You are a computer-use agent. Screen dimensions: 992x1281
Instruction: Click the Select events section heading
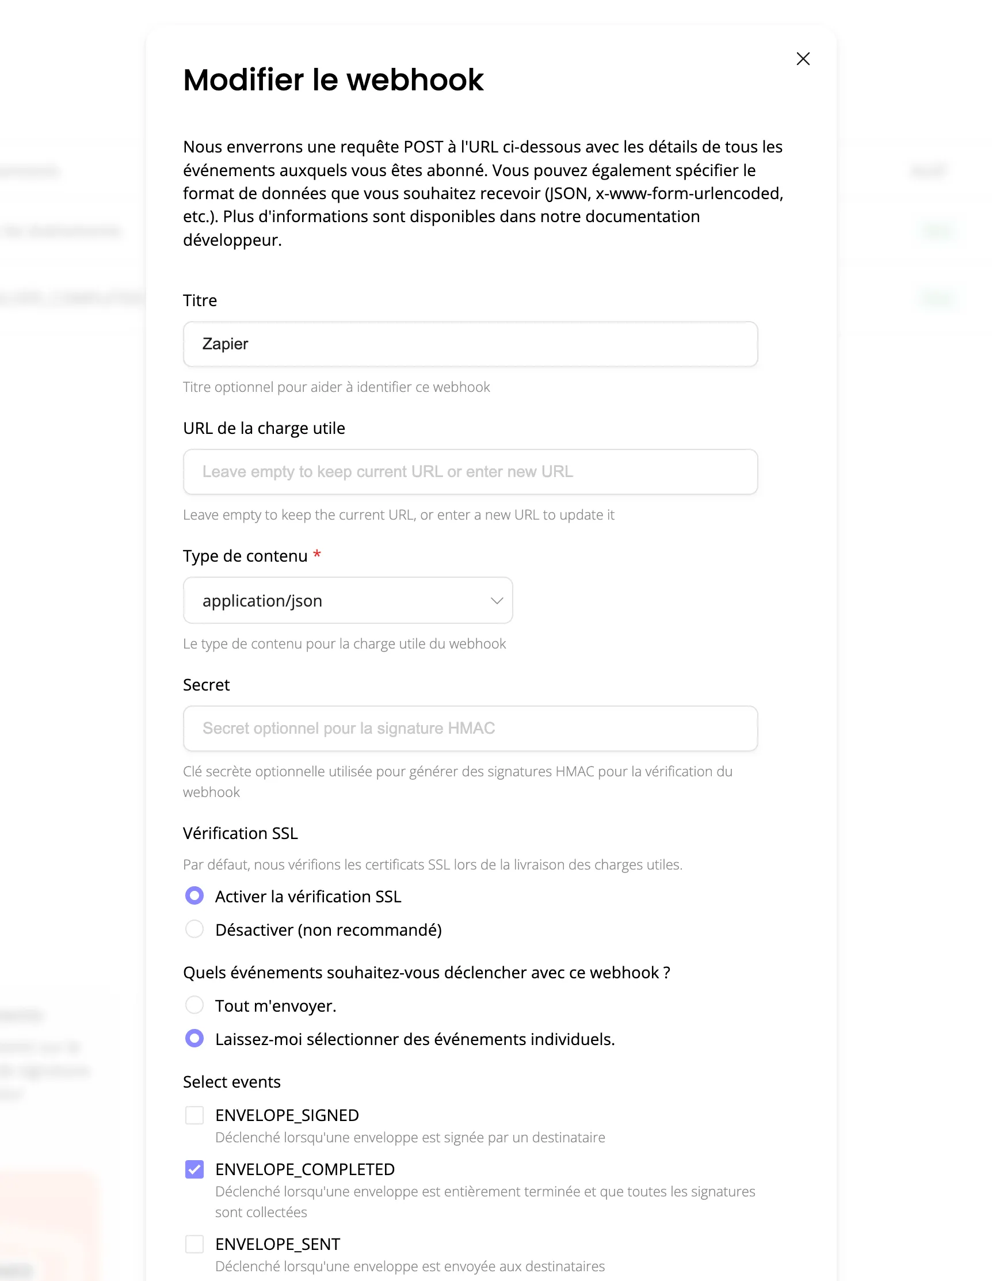point(232,1081)
